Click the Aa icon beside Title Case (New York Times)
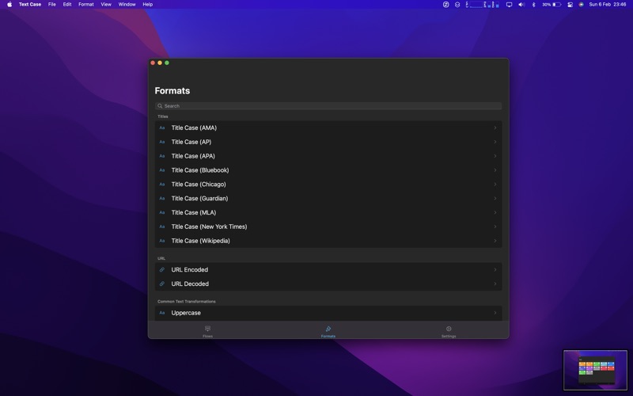633x396 pixels. tap(162, 227)
